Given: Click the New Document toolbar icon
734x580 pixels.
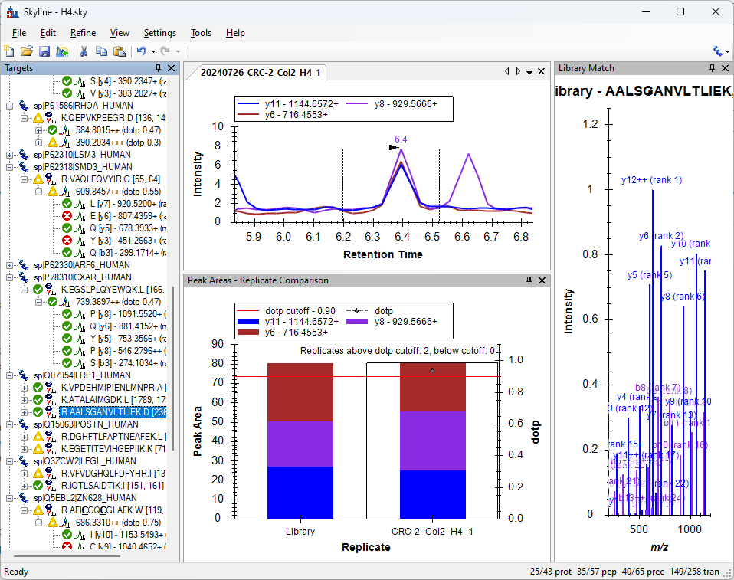Looking at the screenshot, I should tap(9, 51).
